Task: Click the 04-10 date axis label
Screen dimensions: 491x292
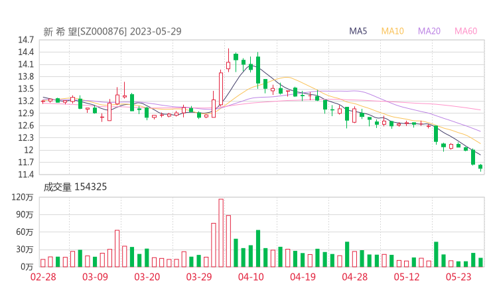Action: 251,277
